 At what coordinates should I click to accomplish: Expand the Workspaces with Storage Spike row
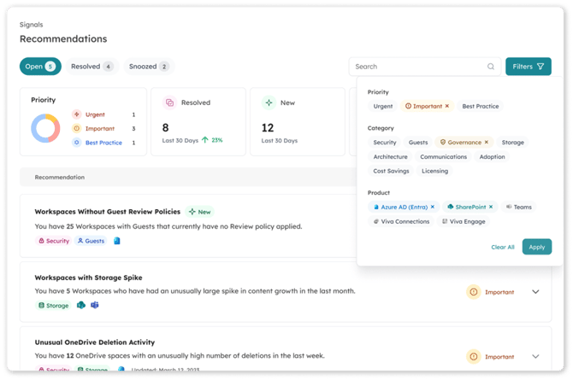coord(536,292)
